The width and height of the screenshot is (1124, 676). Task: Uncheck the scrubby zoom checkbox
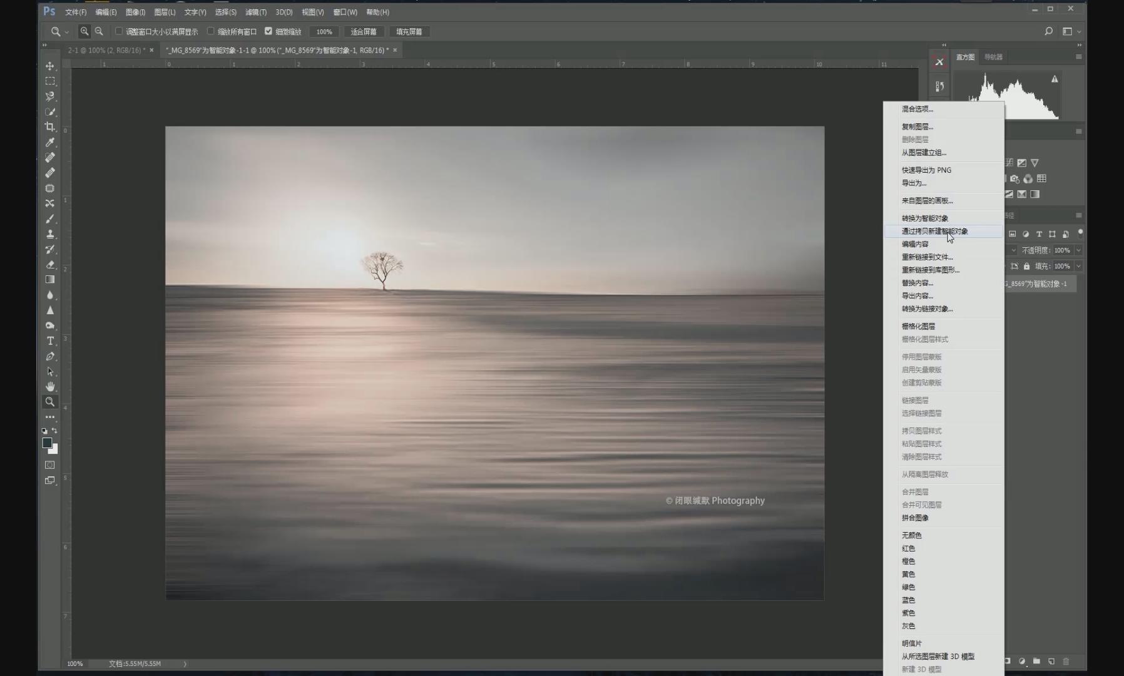pos(268,31)
